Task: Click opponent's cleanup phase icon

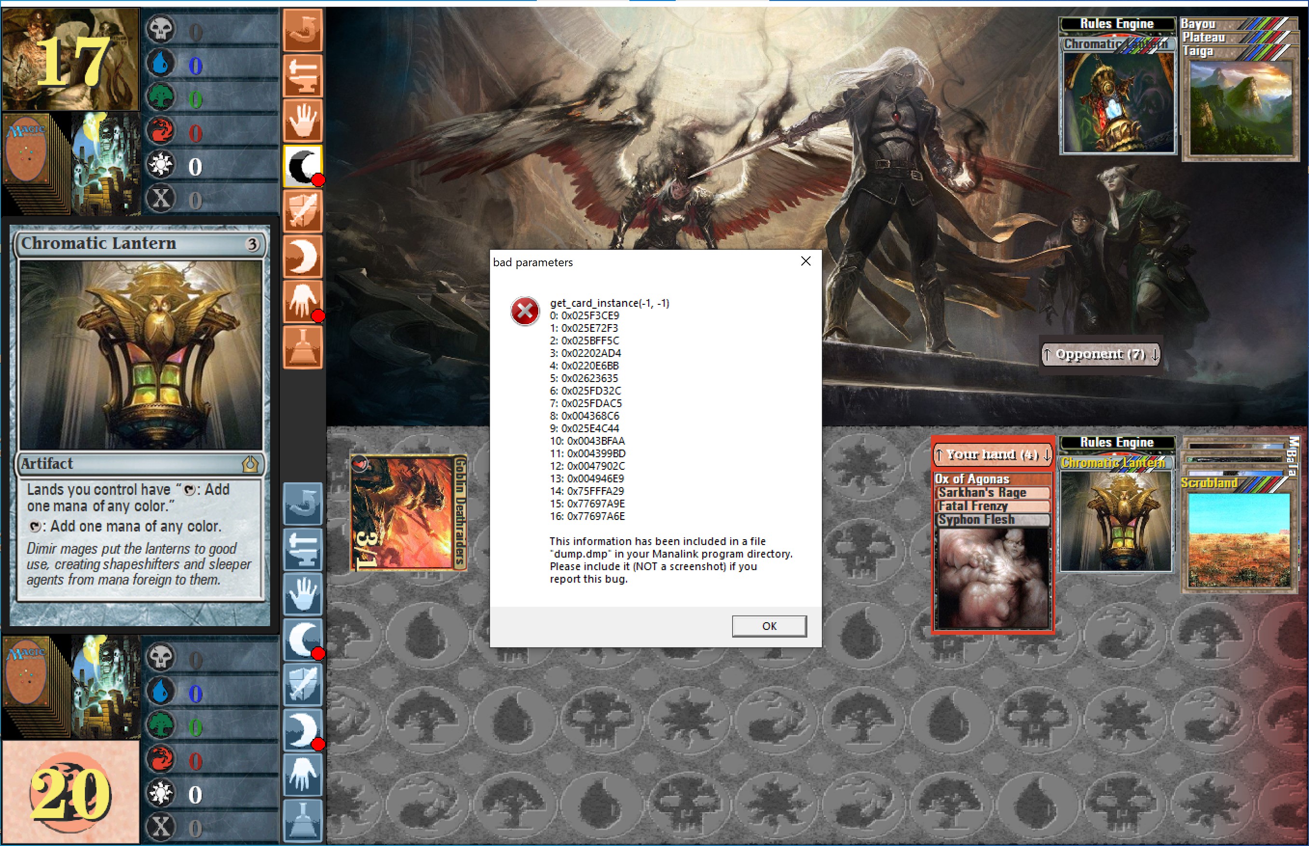Action: tap(303, 347)
